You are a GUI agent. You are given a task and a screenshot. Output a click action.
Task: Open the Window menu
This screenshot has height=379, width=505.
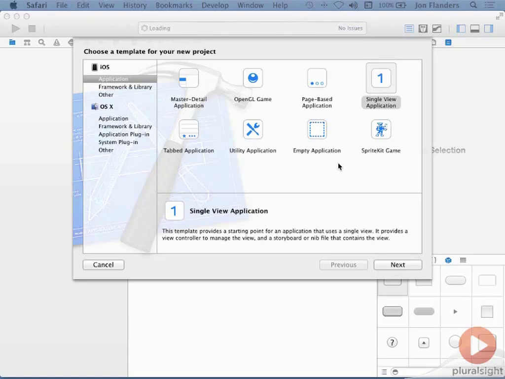tap(250, 5)
